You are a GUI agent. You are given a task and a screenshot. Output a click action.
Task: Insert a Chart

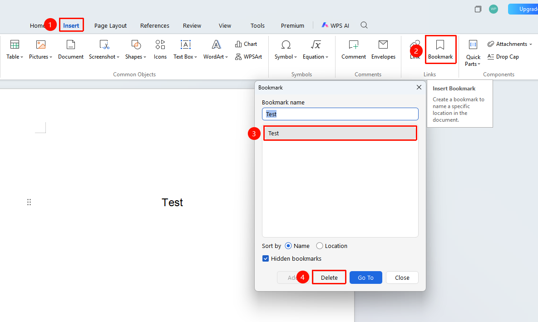(x=246, y=44)
